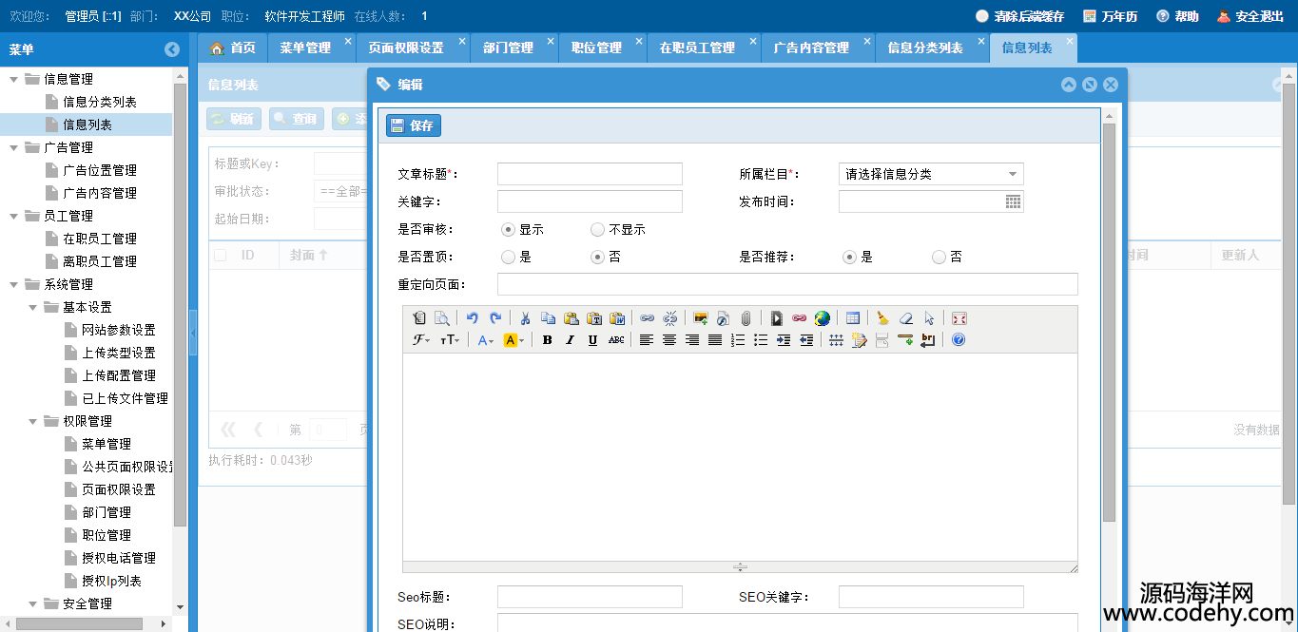Viewport: 1298px width, 632px height.
Task: Open the 所属栏目 category dropdown
Action: (930, 174)
